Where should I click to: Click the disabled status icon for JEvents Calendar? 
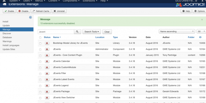(x=47, y=61)
